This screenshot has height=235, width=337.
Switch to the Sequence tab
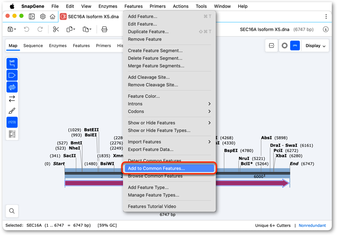(x=33, y=45)
